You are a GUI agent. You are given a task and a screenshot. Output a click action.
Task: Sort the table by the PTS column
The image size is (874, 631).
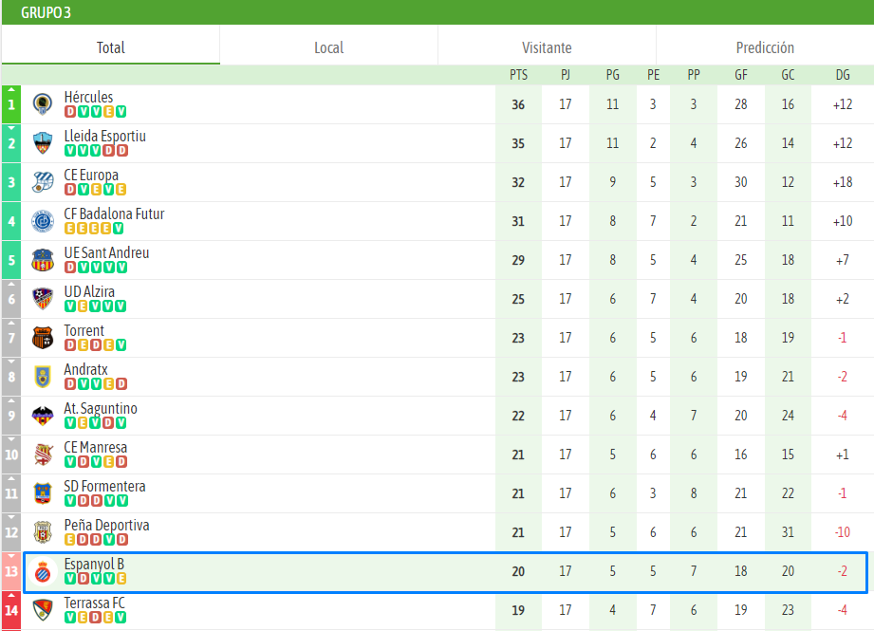[517, 75]
